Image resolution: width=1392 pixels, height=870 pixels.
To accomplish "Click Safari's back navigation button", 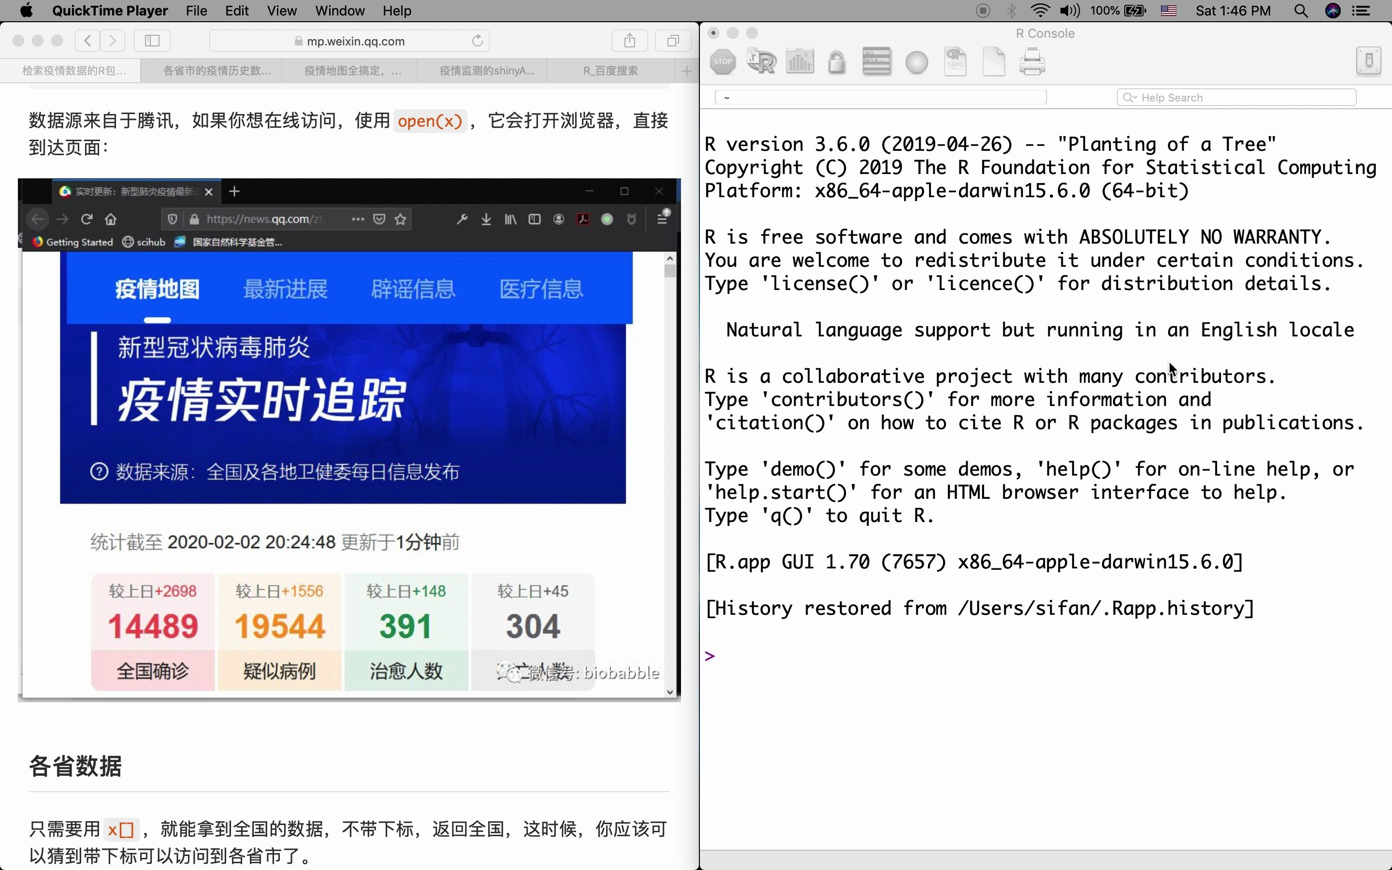I will (87, 40).
